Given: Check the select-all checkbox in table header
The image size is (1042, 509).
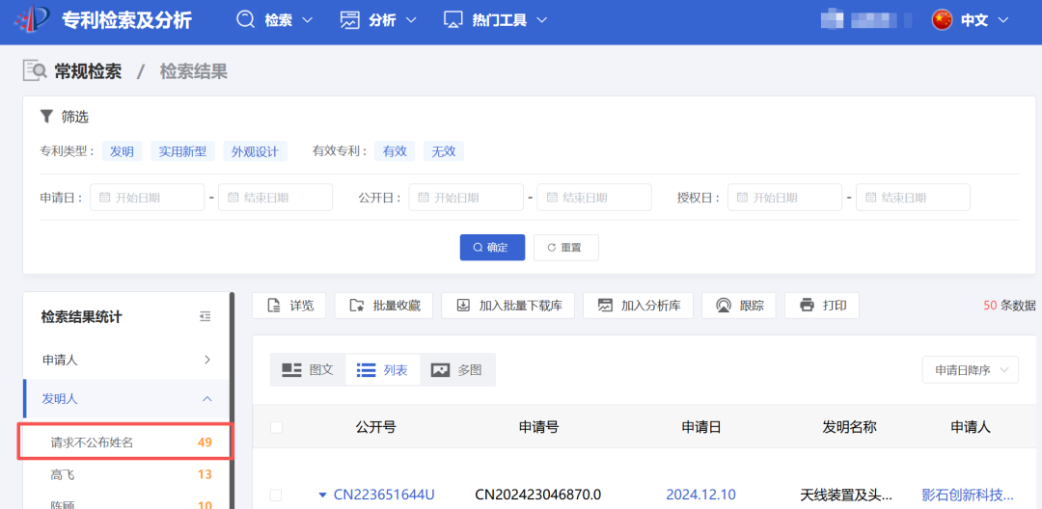Looking at the screenshot, I should pos(277,427).
